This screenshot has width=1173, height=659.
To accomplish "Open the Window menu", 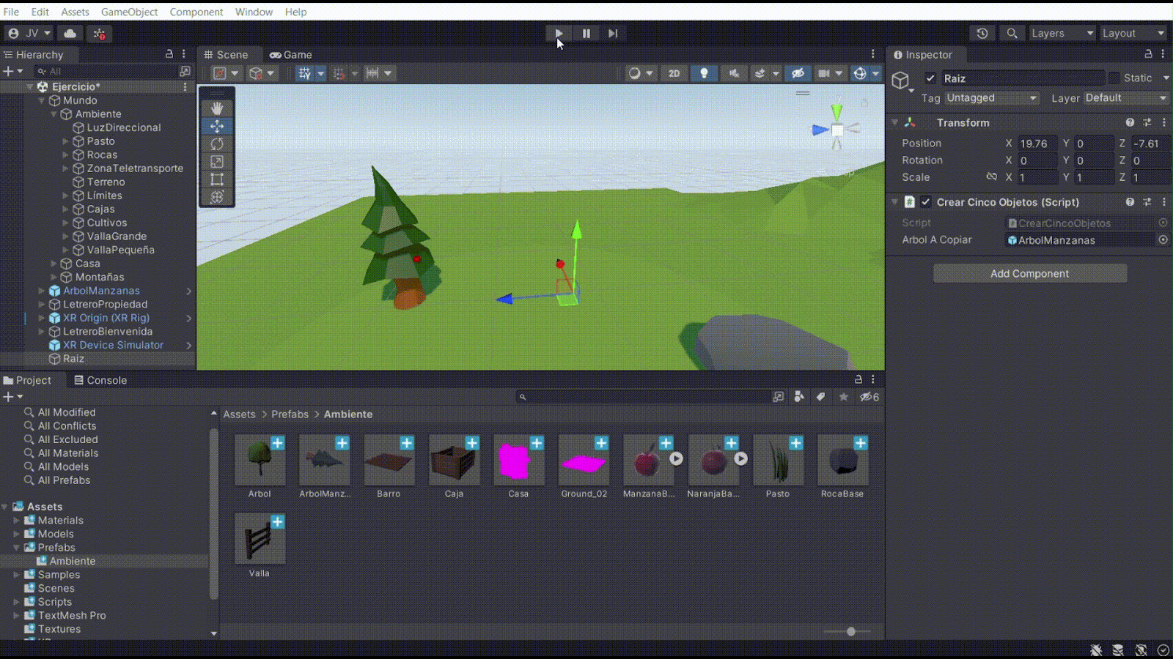I will point(254,12).
